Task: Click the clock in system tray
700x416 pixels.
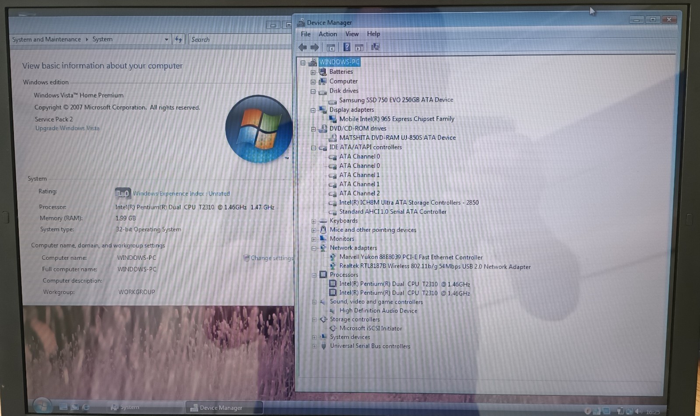Action: coord(652,412)
